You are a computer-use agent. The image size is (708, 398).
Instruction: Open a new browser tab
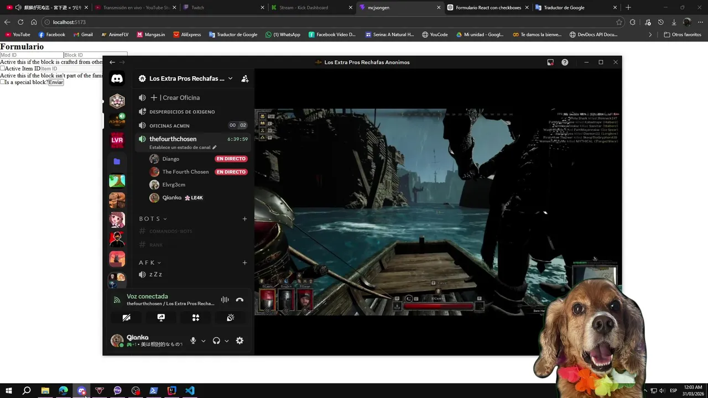[628, 8]
